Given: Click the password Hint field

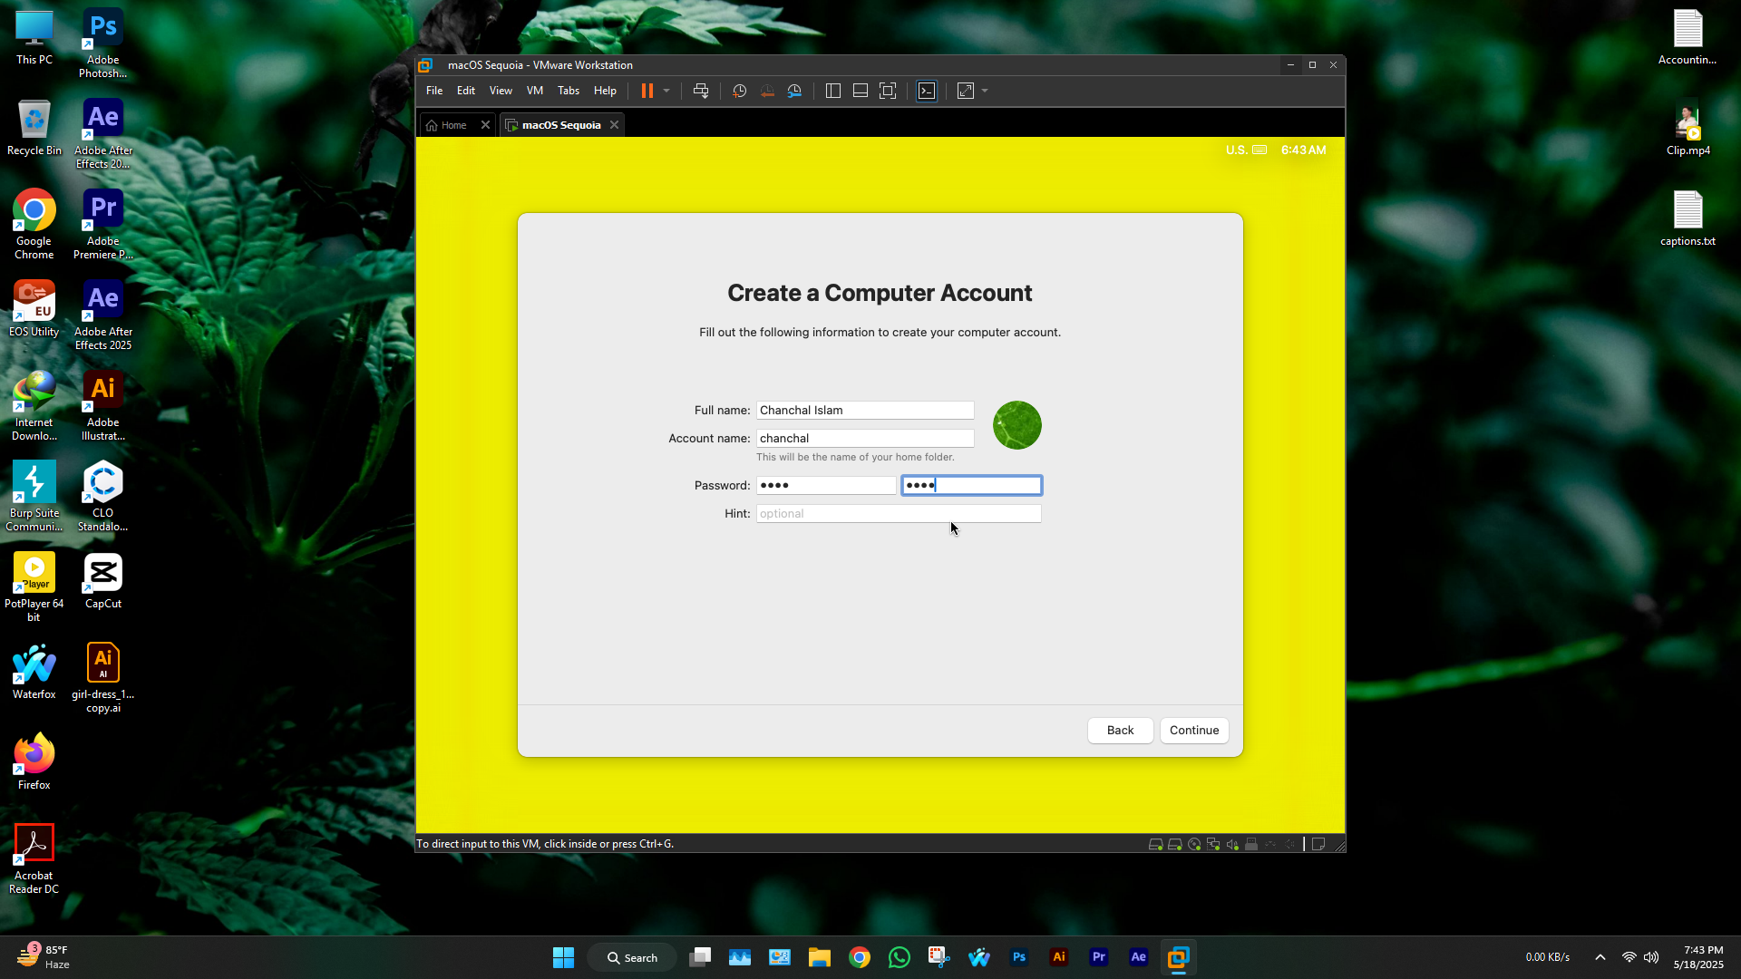Looking at the screenshot, I should (898, 514).
